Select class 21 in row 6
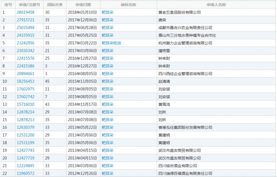The width and height of the screenshot is (277, 177). pos(47,50)
